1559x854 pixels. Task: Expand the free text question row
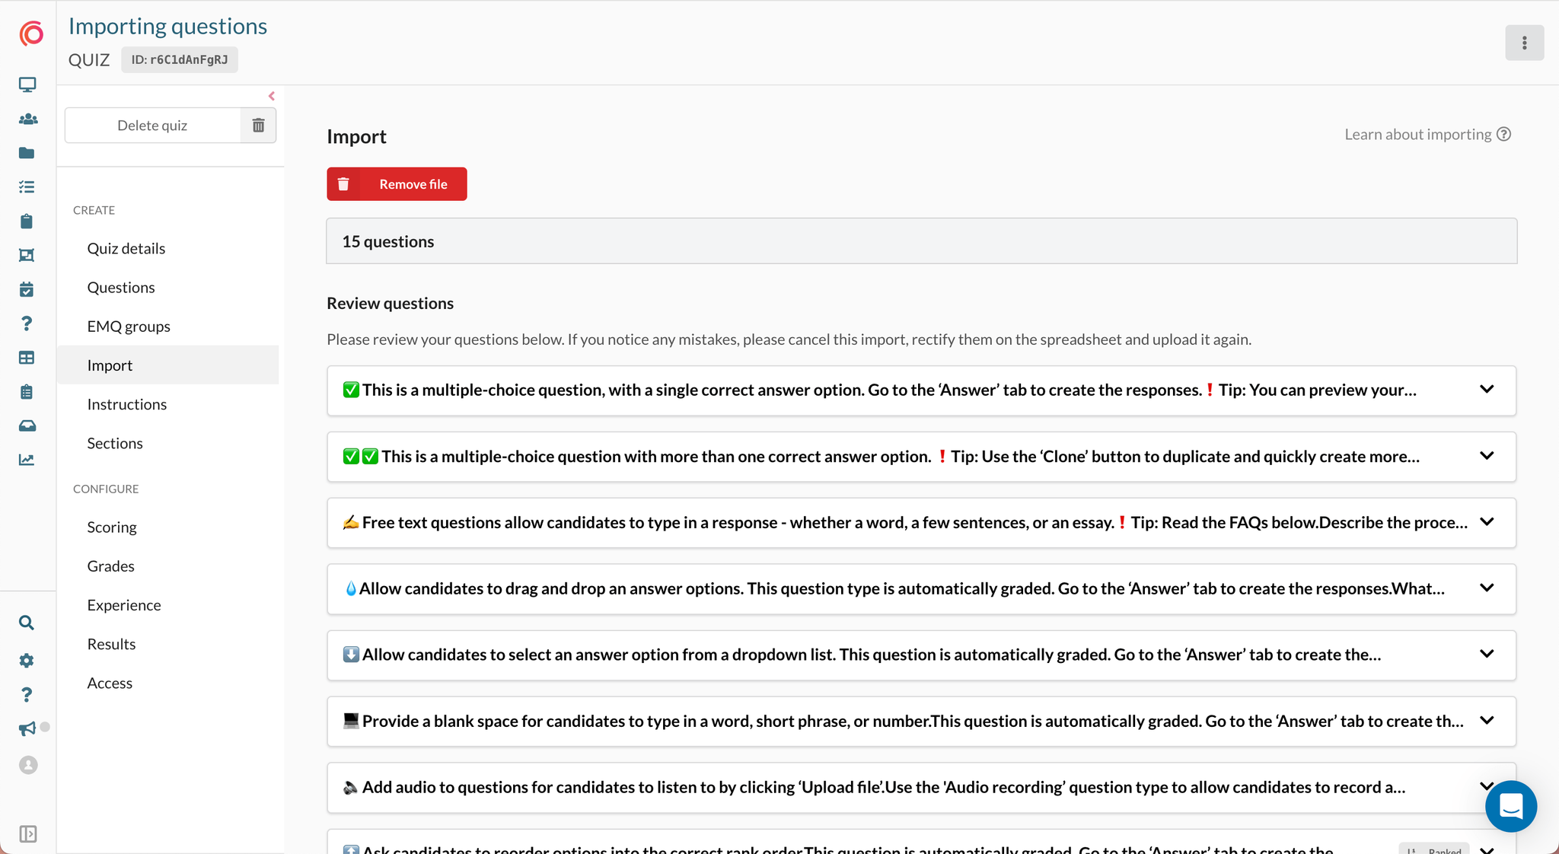pos(1487,522)
